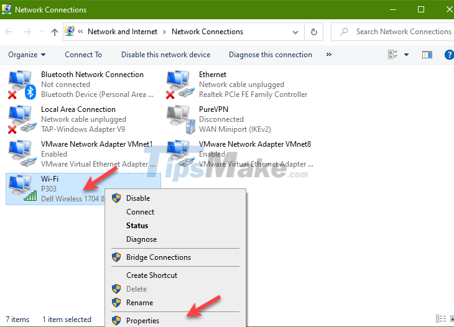Click the address bar location icon

pyautogui.click(x=70, y=31)
